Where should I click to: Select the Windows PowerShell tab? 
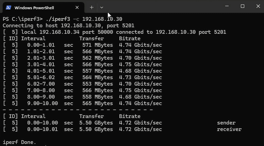coord(37,8)
